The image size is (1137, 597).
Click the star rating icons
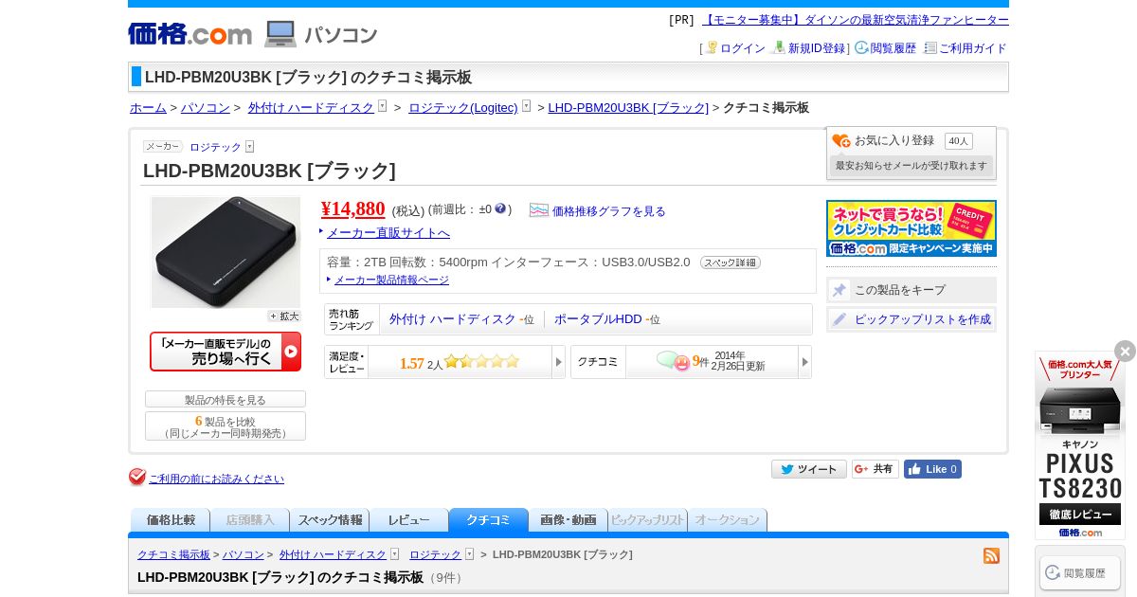481,361
